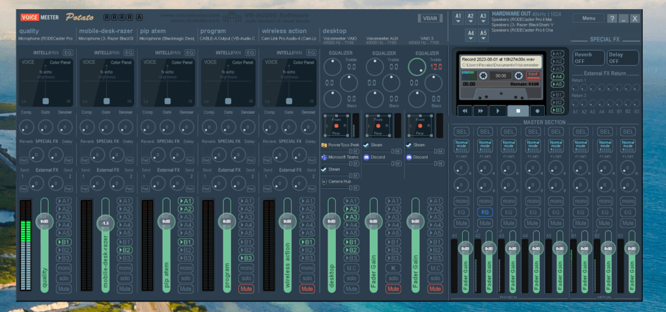666x312 pixels.
Task: Click the M.C button on the desktop strip
Action: pyautogui.click(x=352, y=268)
